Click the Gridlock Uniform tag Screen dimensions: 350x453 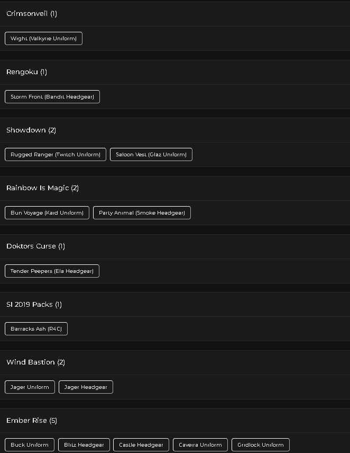pyautogui.click(x=260, y=445)
